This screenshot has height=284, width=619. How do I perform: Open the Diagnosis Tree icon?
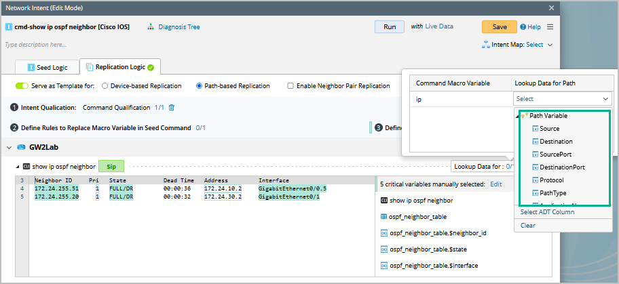pyautogui.click(x=151, y=27)
